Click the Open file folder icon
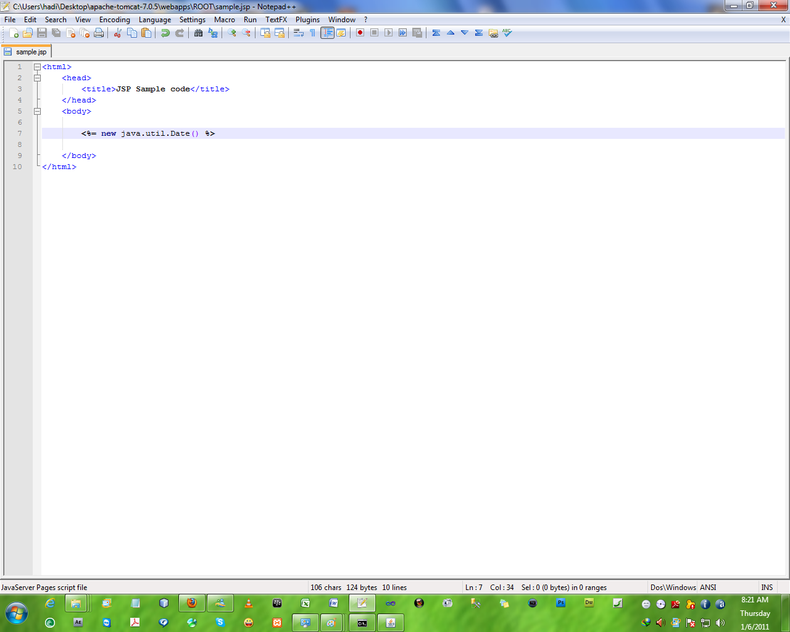 28,33
